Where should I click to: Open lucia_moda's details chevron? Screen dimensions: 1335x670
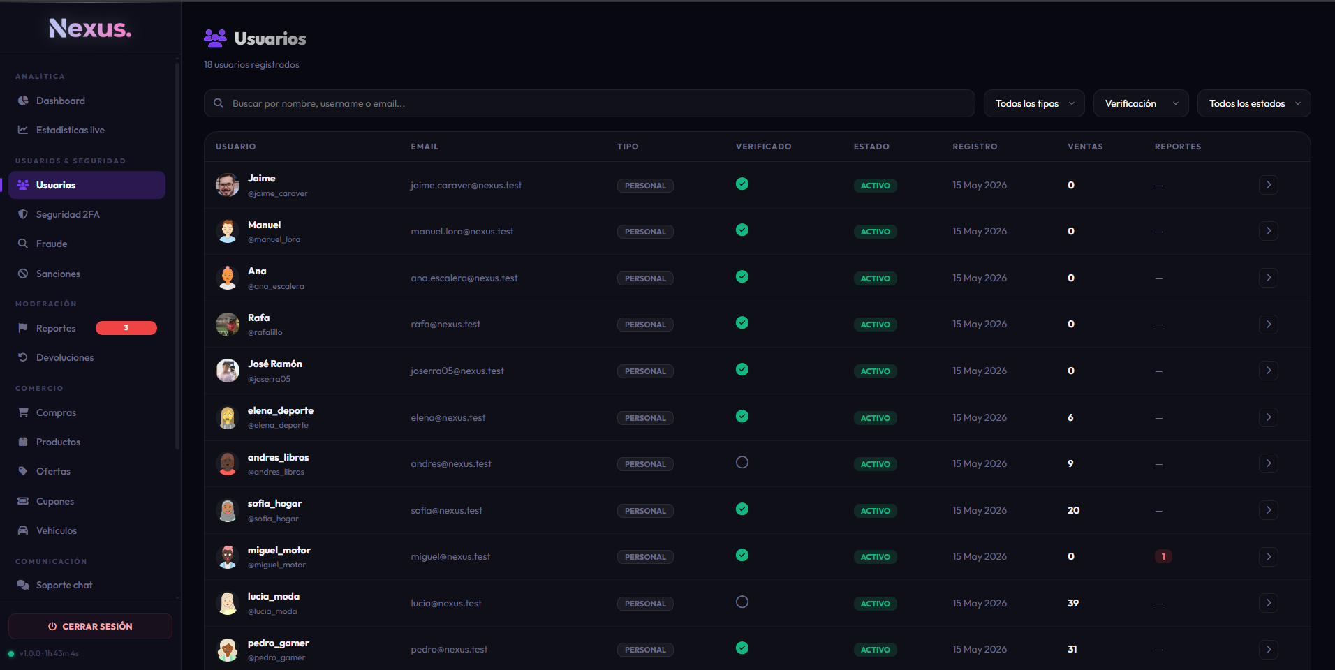1269,603
